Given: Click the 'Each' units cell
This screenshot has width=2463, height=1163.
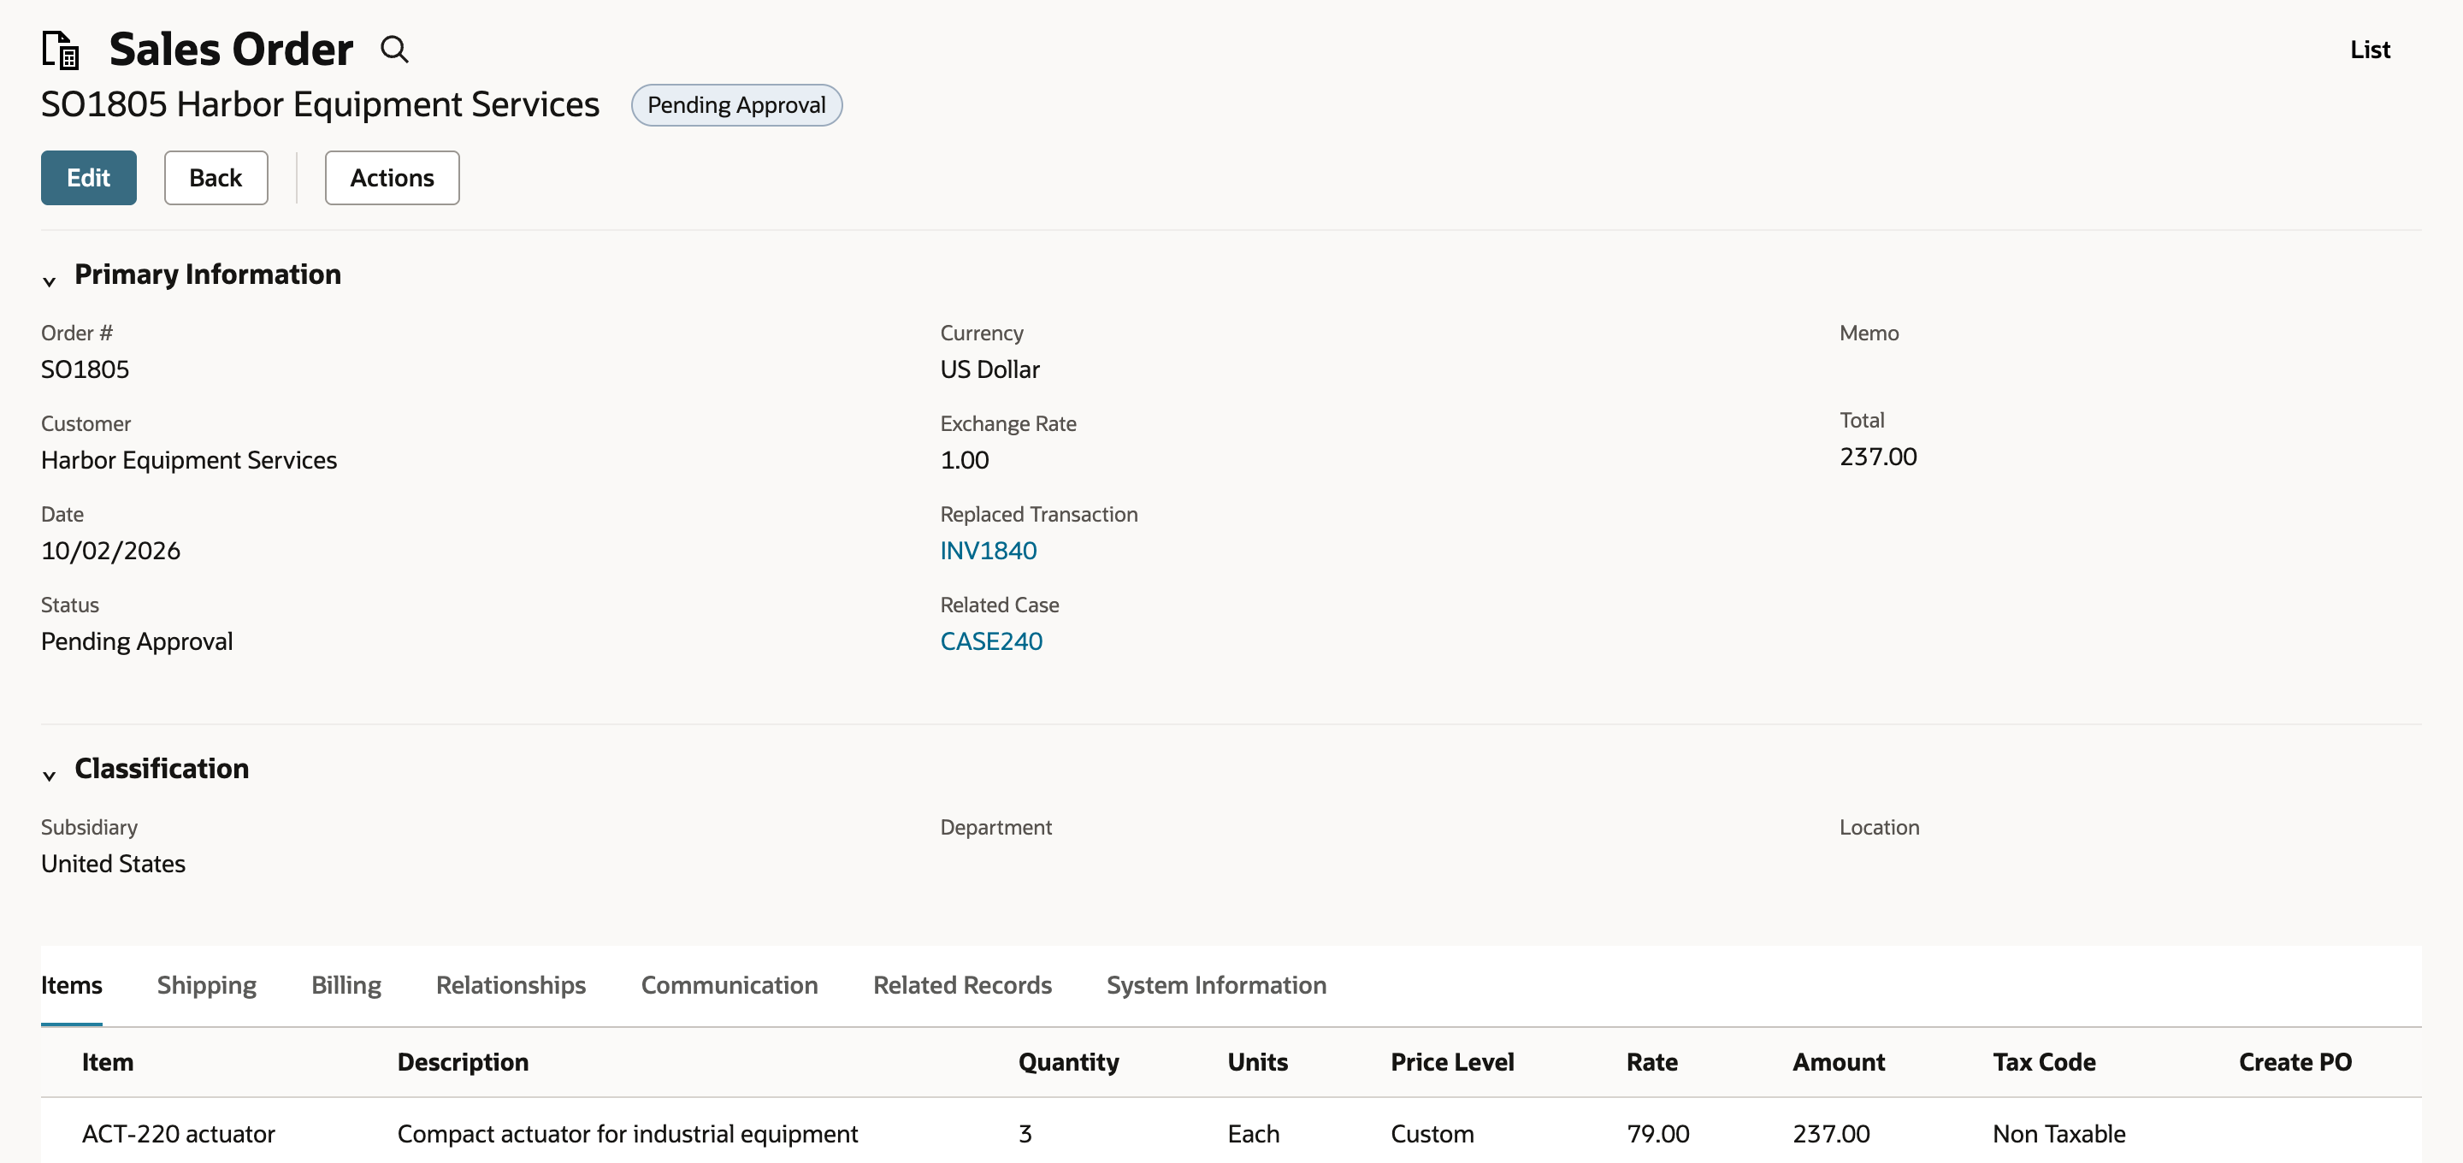Looking at the screenshot, I should (x=1253, y=1134).
